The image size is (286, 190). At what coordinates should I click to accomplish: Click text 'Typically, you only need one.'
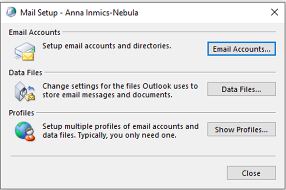[127, 135]
